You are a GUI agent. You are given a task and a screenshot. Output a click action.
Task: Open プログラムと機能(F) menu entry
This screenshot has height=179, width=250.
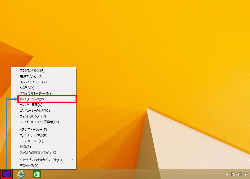44,70
